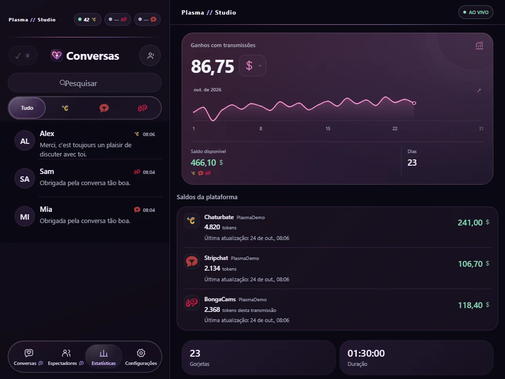Open Mia's conversation

[85, 216]
